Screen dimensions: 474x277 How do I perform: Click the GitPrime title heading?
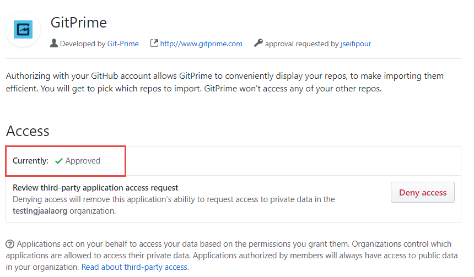pyautogui.click(x=79, y=23)
